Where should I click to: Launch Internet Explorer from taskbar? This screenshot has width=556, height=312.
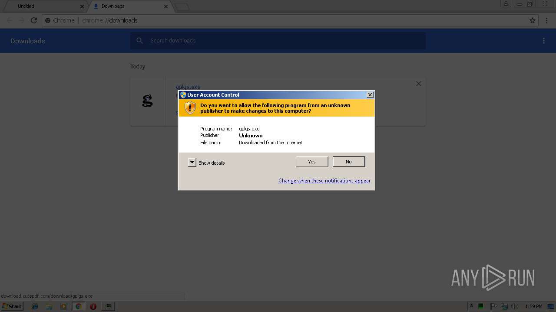tap(35, 306)
